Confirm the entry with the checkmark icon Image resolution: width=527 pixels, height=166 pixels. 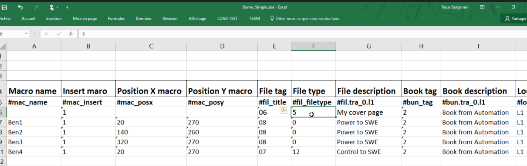tap(58, 34)
